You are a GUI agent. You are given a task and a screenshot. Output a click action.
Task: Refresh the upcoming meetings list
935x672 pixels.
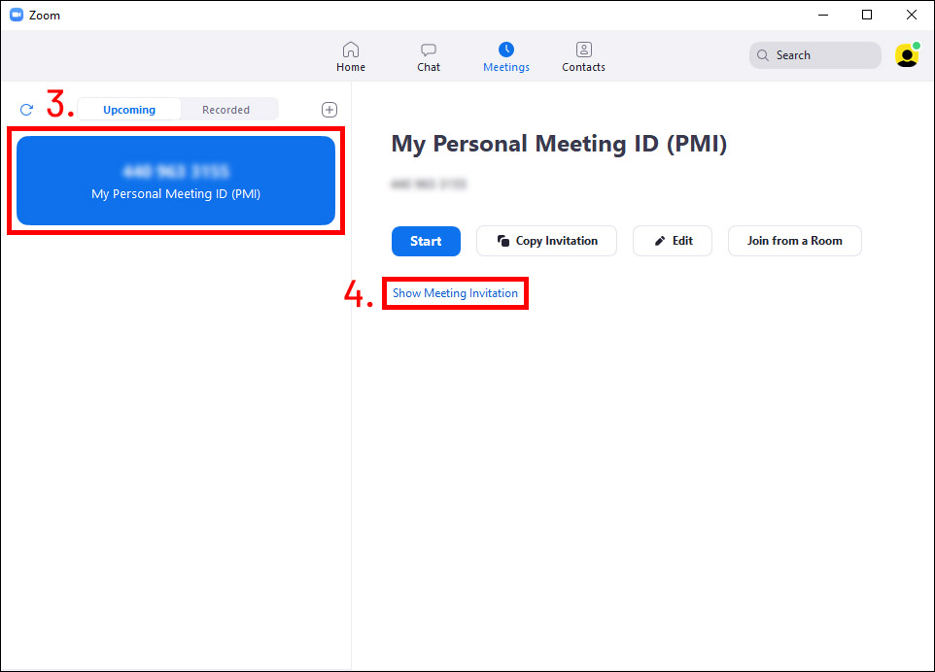pyautogui.click(x=26, y=110)
